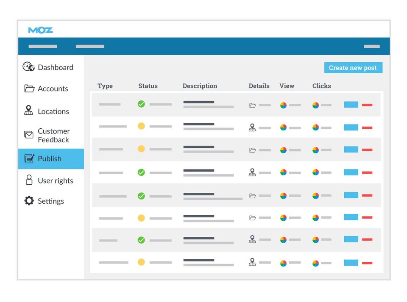Open folder details icon in fifth table row
Screen dimensions: 407x302
253,196
